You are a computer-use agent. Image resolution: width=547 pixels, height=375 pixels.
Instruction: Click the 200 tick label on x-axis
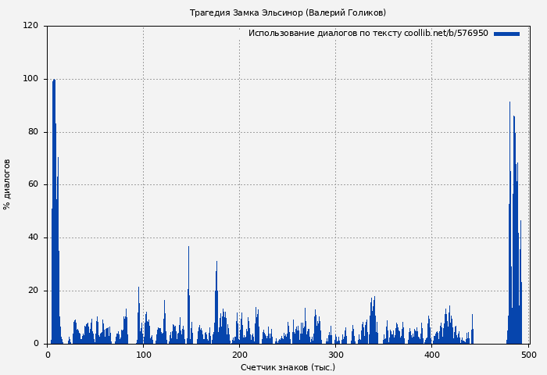[x=240, y=355]
